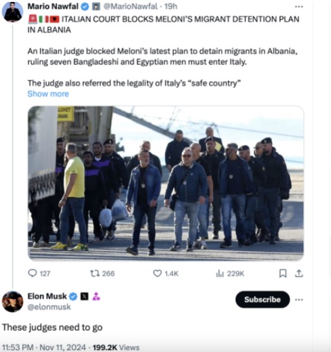
Task: Subscribe to Elon Musk
Action: 262,300
